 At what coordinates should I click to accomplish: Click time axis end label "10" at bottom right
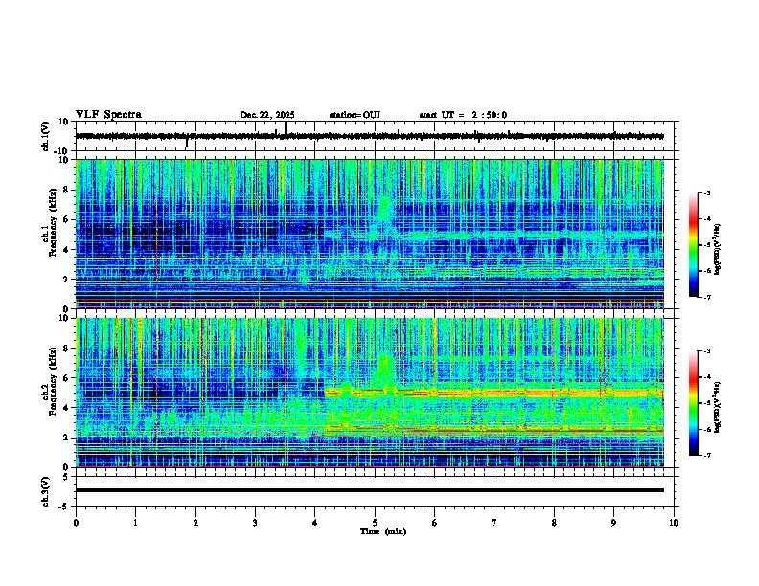(674, 523)
